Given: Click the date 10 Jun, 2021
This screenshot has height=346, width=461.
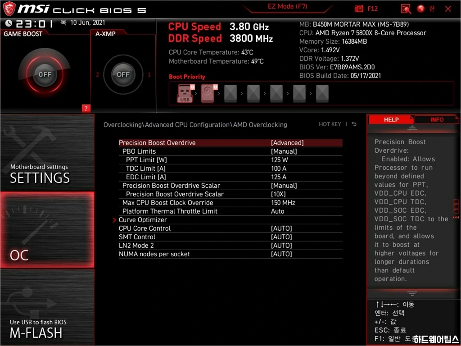Looking at the screenshot, I should tap(87, 23).
